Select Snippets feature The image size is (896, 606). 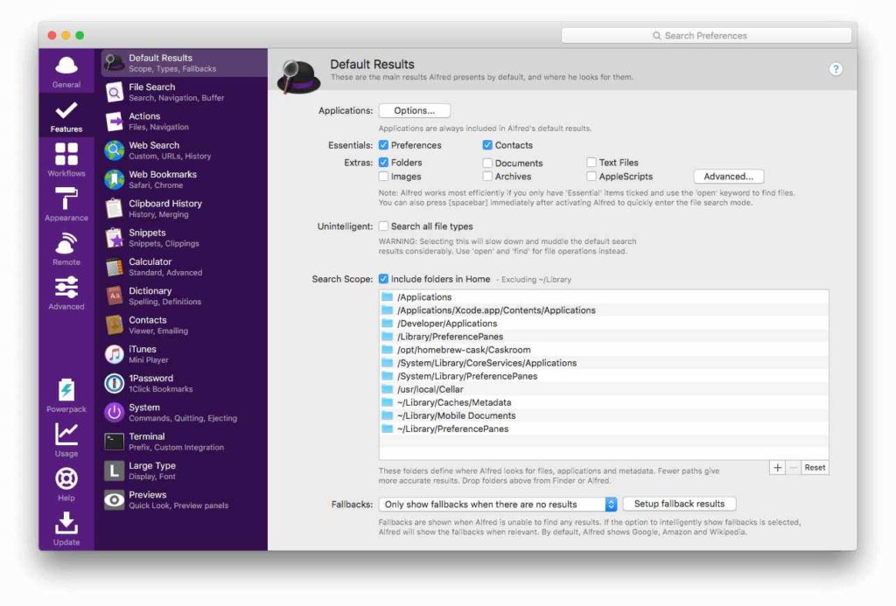(184, 238)
